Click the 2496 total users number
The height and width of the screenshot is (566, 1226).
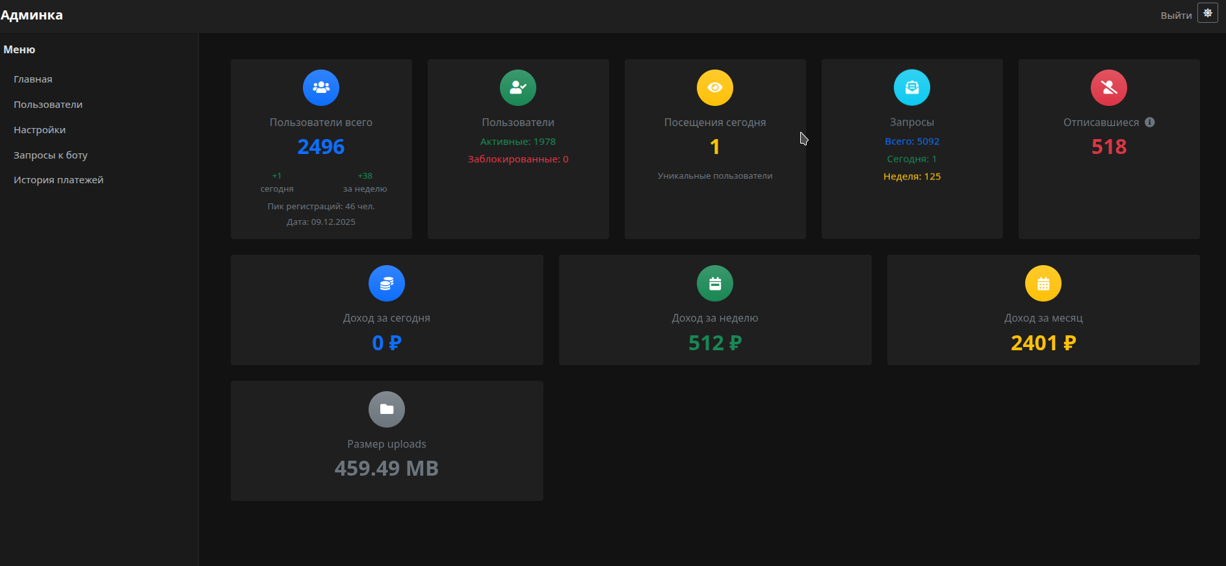tap(321, 147)
